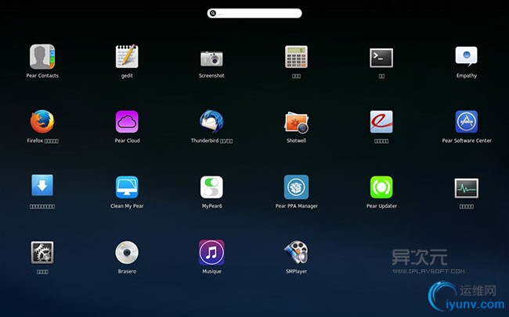The image size is (509, 317).
Task: Open the Musique music player
Action: point(211,252)
